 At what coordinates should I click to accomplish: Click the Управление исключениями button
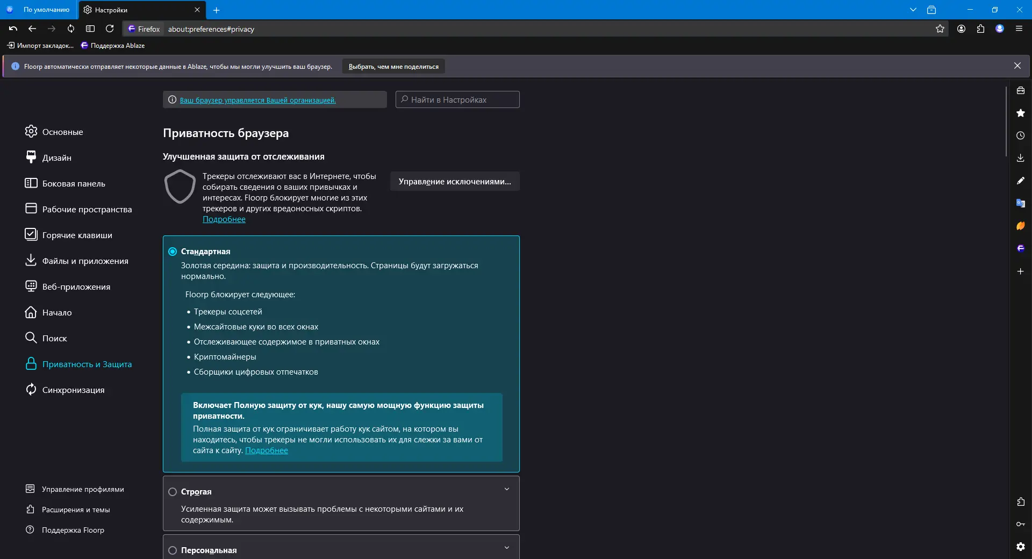455,182
